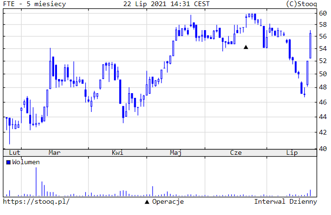Click the 50 value on the price axis
Image resolution: width=331 pixels, height=215 pixels.
click(x=323, y=74)
